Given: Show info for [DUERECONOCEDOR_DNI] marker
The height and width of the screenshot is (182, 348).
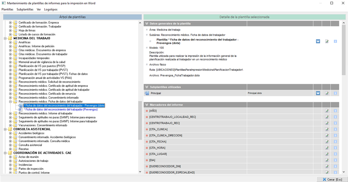Looking at the screenshot, I should 335,166.
